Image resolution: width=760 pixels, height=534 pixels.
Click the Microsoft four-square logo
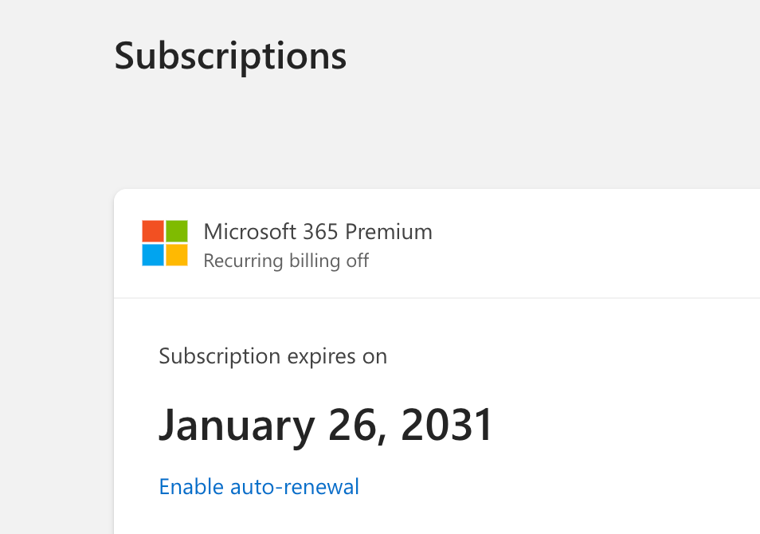(165, 243)
